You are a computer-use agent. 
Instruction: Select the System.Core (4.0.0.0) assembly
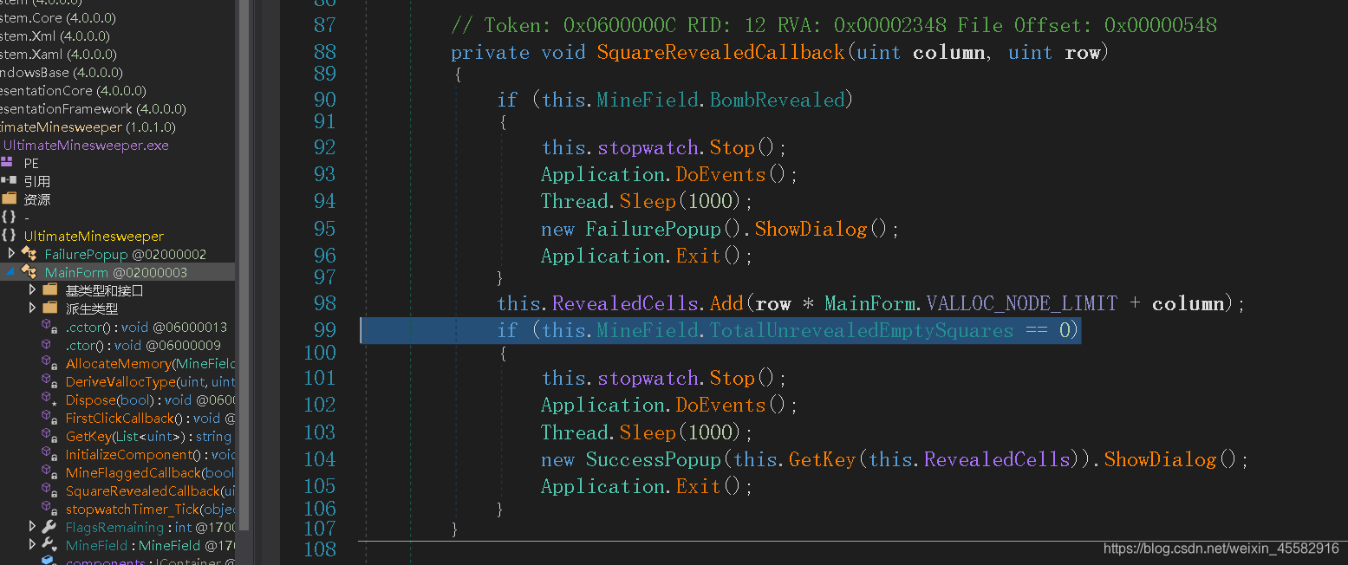pos(58,17)
